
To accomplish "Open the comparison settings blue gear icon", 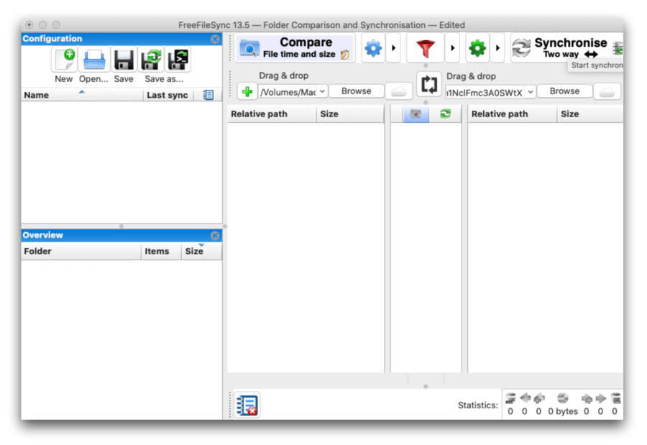I will 373,47.
